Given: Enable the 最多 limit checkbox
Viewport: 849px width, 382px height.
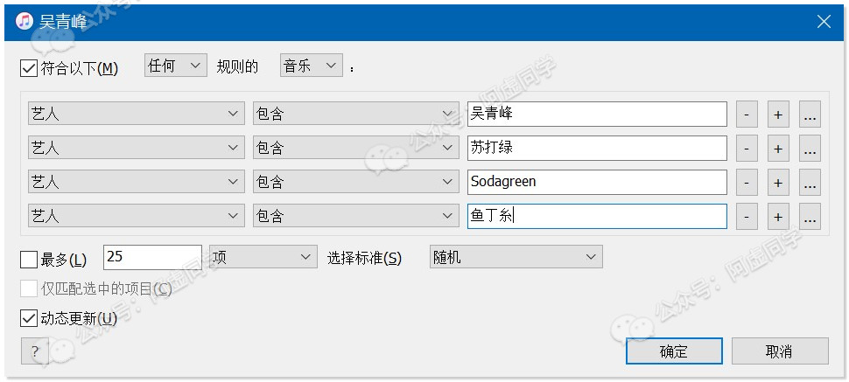Looking at the screenshot, I should (x=28, y=259).
